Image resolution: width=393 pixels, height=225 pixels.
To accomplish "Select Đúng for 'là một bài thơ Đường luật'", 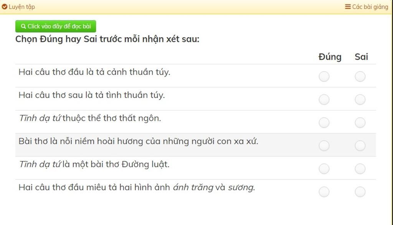I will (x=324, y=169).
